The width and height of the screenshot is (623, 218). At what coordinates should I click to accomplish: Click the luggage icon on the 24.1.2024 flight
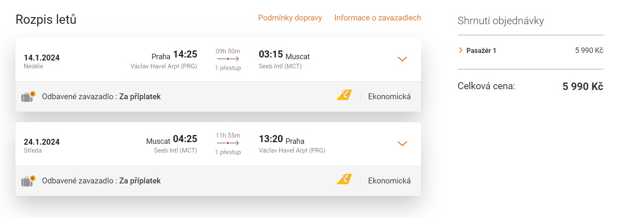(28, 181)
